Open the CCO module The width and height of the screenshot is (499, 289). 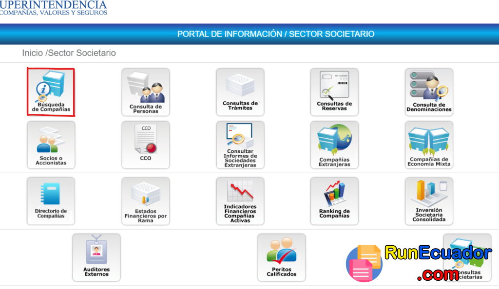pos(145,144)
